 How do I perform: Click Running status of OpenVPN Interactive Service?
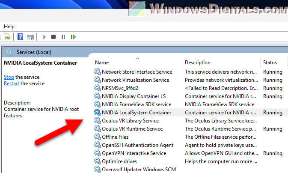tap(273, 153)
